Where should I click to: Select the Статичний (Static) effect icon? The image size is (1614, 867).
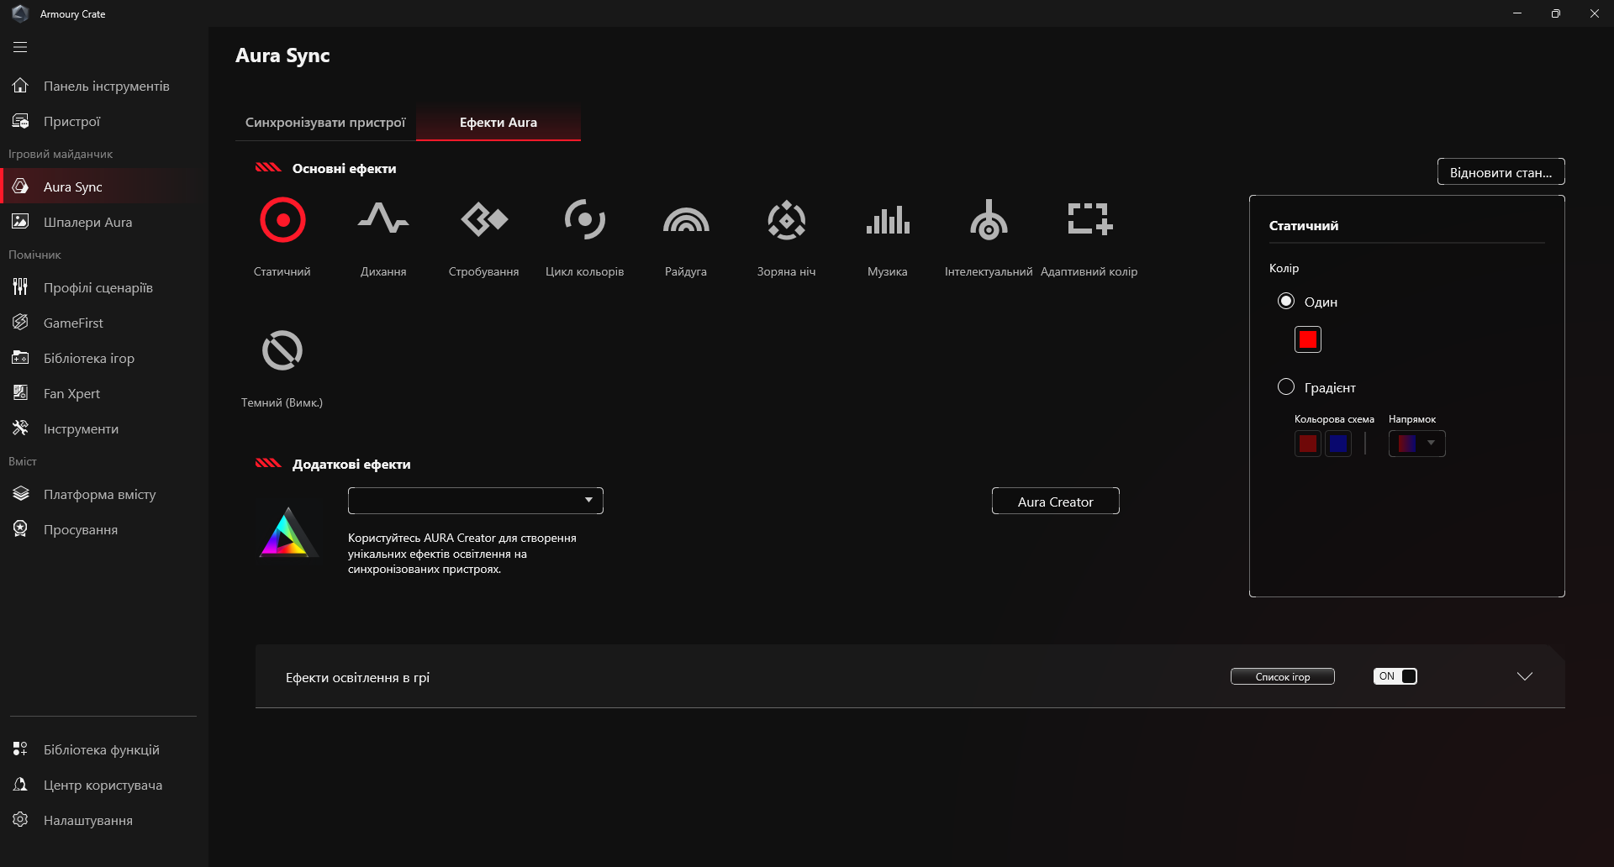[x=282, y=220]
